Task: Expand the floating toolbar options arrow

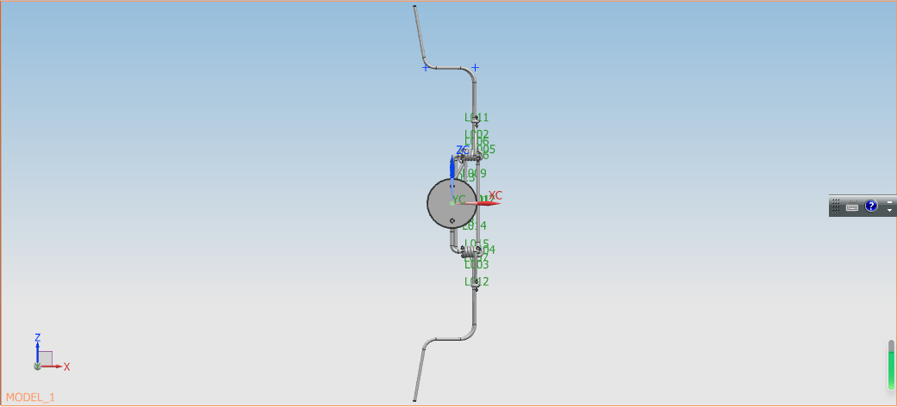Action: click(889, 210)
